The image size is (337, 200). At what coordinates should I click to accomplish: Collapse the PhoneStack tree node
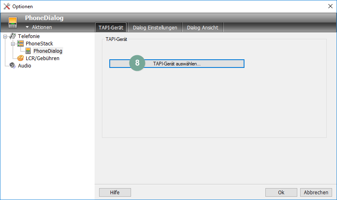[13, 44]
